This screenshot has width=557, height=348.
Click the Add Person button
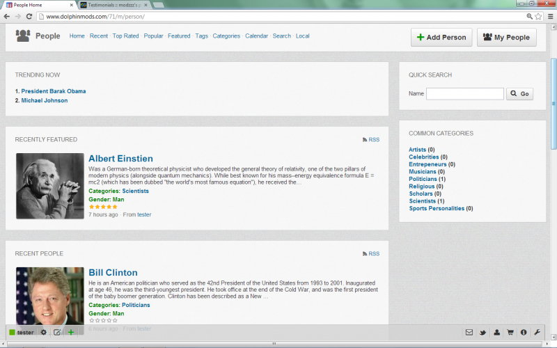pos(441,38)
